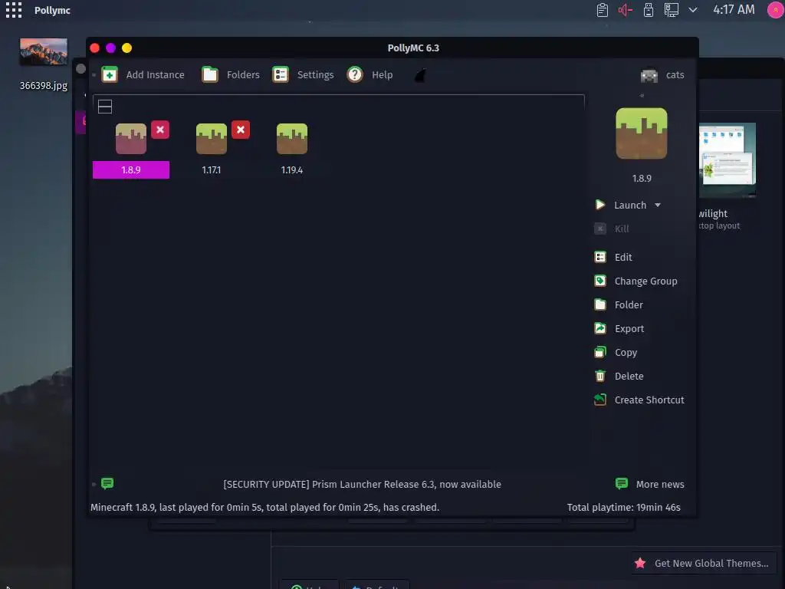Click the green Launch play icon
785x589 pixels.
click(x=599, y=205)
